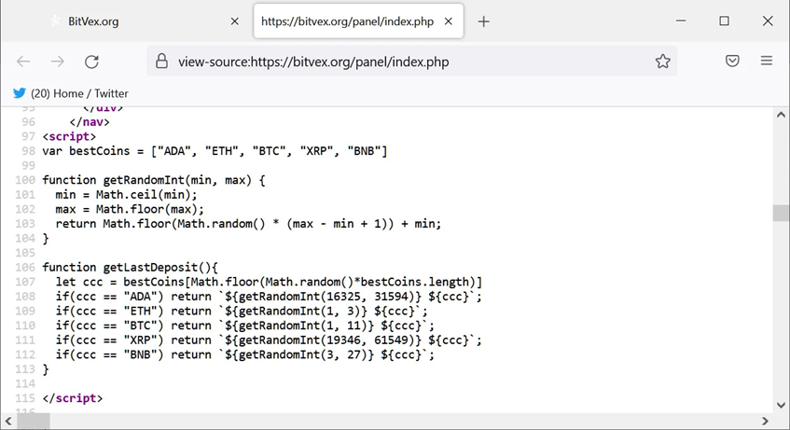The height and width of the screenshot is (430, 790).
Task: Close the browser window
Action: point(768,21)
